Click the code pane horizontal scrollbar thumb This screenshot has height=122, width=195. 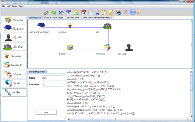(93, 119)
